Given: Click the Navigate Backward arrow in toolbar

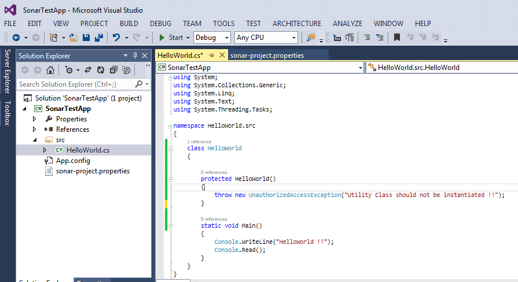Looking at the screenshot, I should [x=16, y=38].
